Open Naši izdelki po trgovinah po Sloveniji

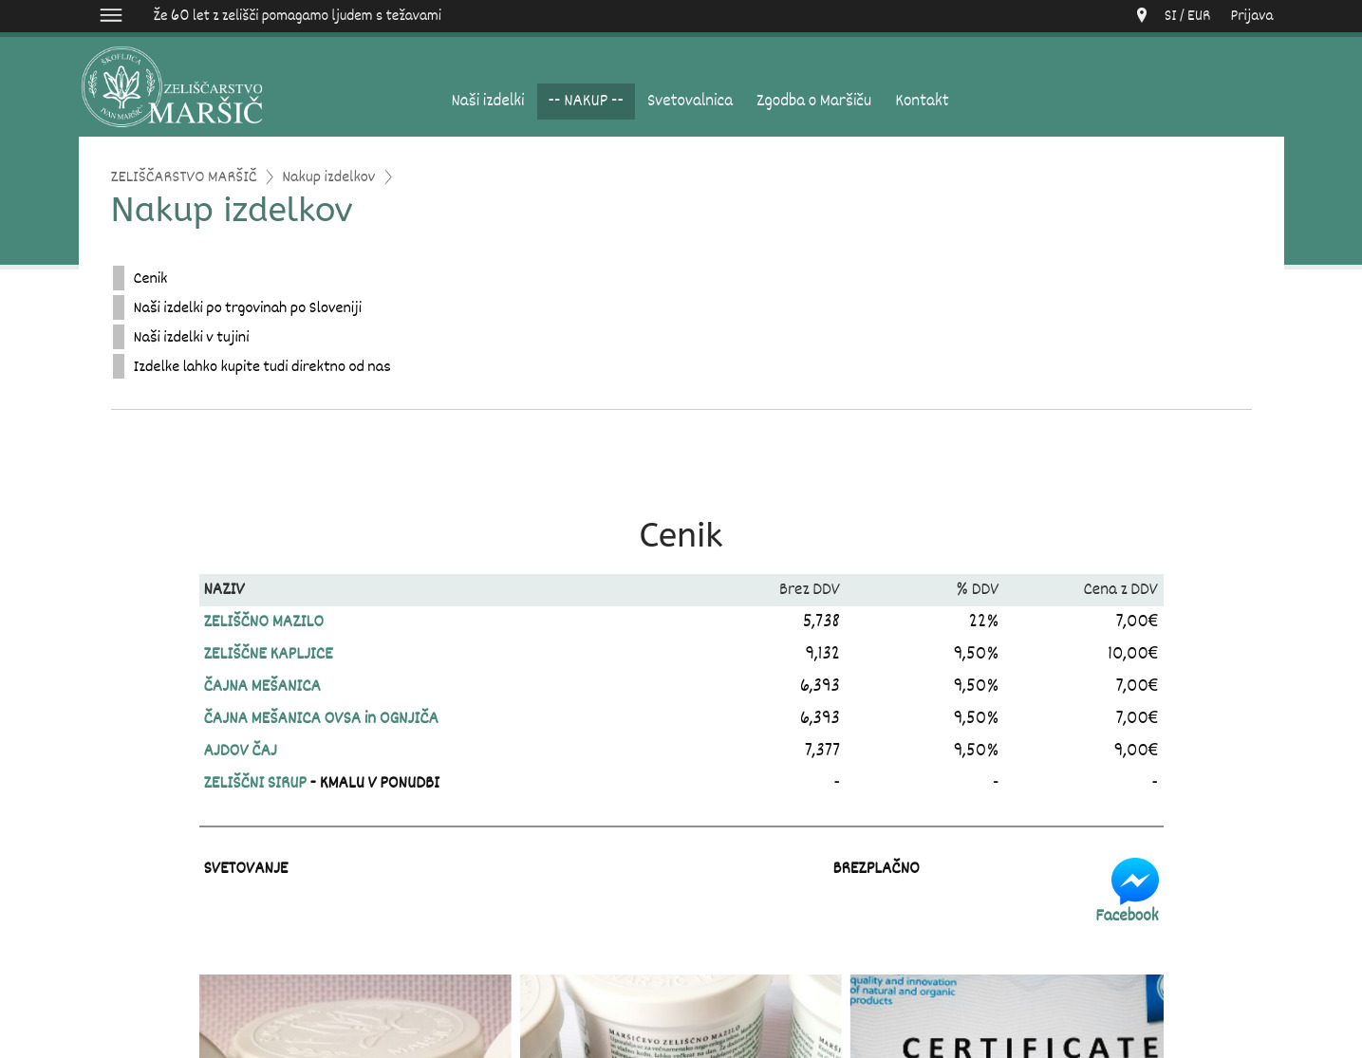pyautogui.click(x=247, y=307)
